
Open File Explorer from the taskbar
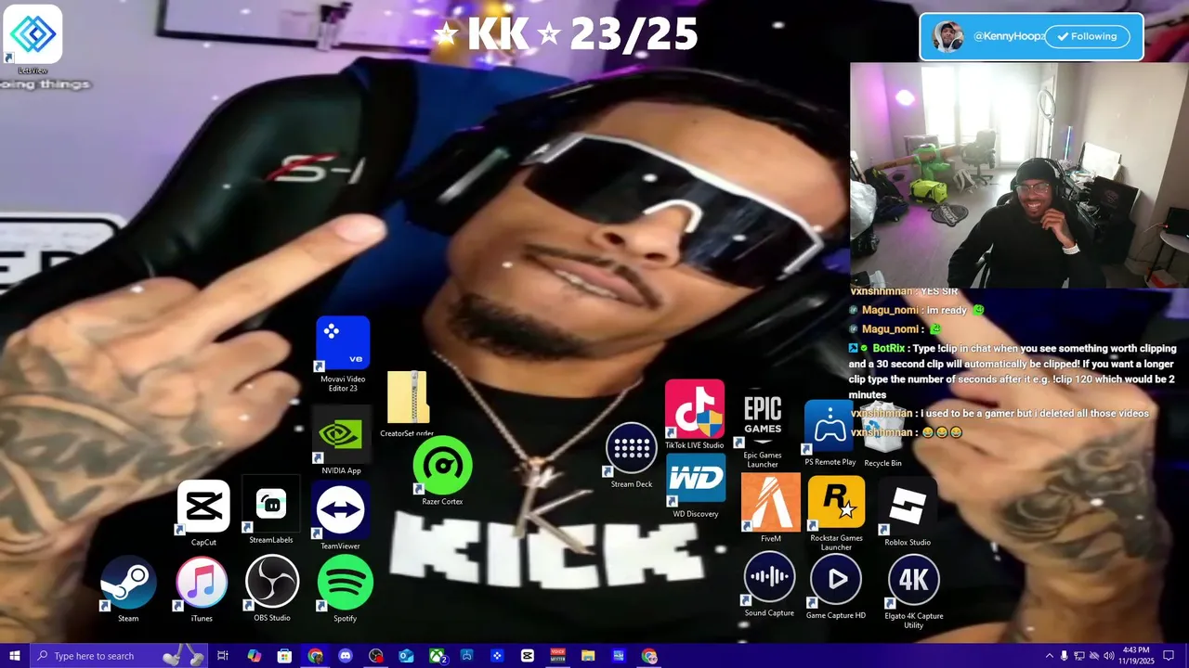588,656
